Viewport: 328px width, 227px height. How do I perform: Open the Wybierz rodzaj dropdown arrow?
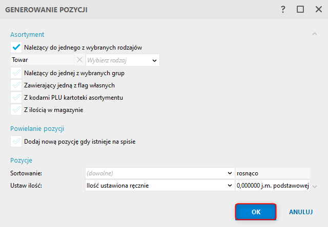(x=154, y=60)
